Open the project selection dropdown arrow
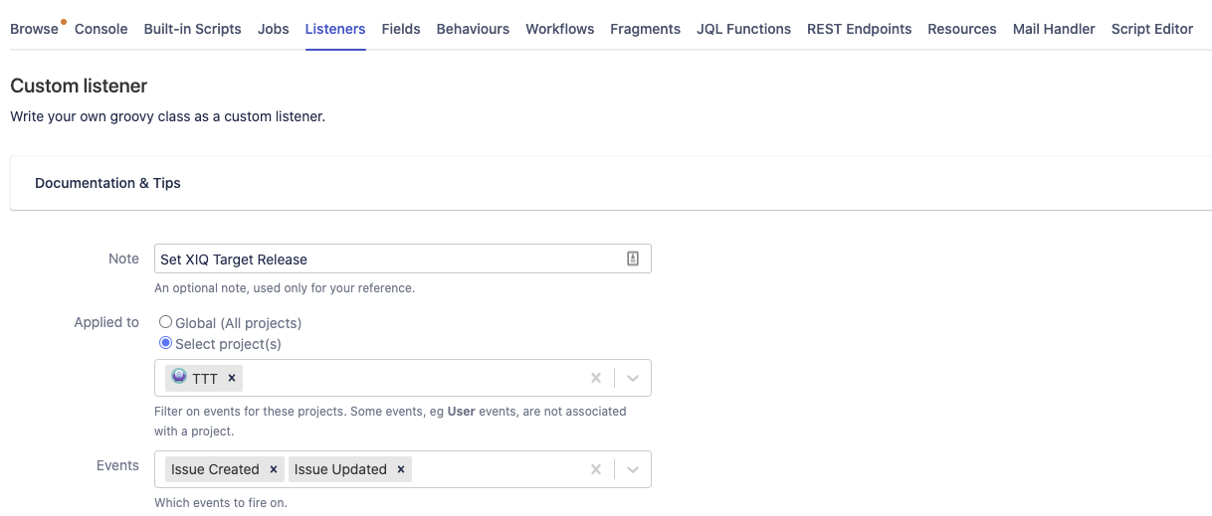This screenshot has height=516, width=1212. click(x=634, y=378)
